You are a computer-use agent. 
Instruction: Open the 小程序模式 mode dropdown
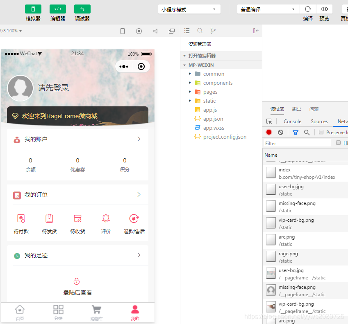(x=189, y=9)
